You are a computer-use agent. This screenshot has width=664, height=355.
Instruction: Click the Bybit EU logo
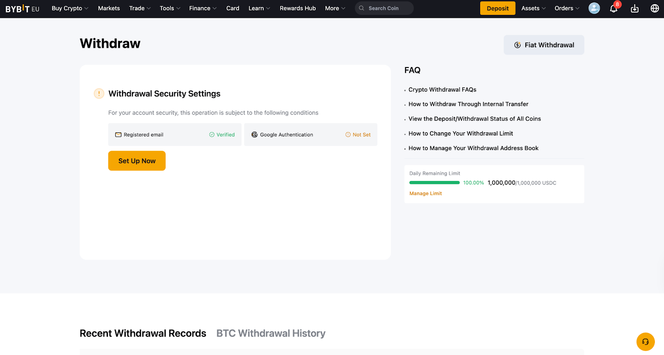point(22,8)
